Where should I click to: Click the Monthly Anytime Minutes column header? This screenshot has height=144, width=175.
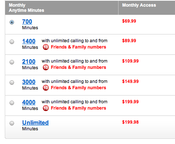tap(27, 8)
